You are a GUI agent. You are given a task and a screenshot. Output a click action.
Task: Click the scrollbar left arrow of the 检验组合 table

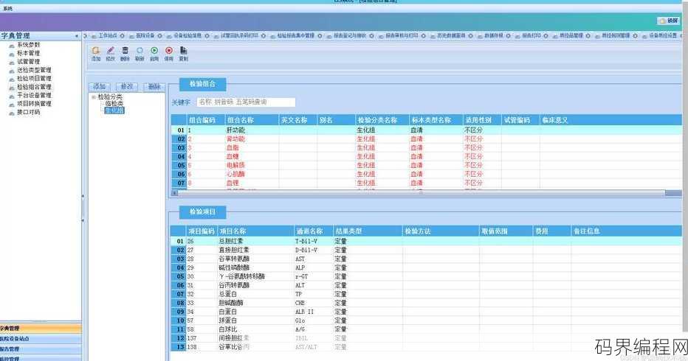(174, 193)
